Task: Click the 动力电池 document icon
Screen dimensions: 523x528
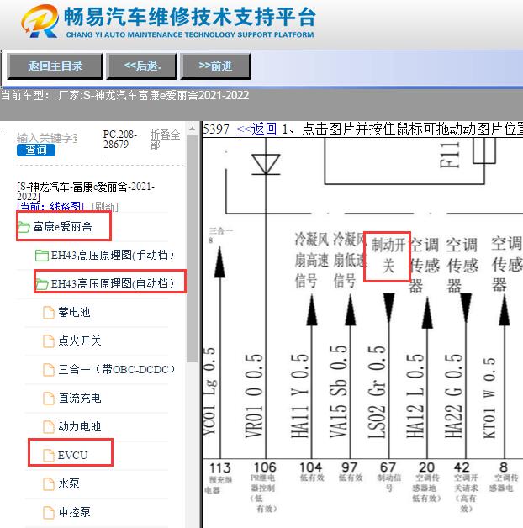Action: [x=49, y=427]
